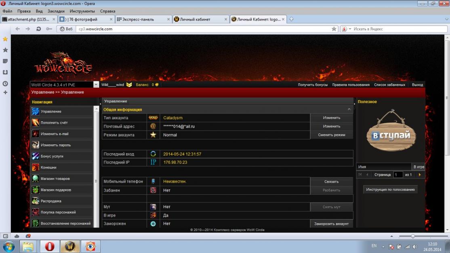Click the Магазин подарков sidebar icon
Viewport: 450px width, 253px height.
tap(36, 190)
